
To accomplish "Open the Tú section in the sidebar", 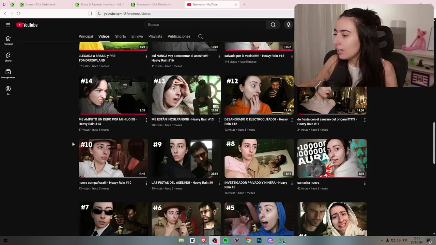I will coord(8,91).
